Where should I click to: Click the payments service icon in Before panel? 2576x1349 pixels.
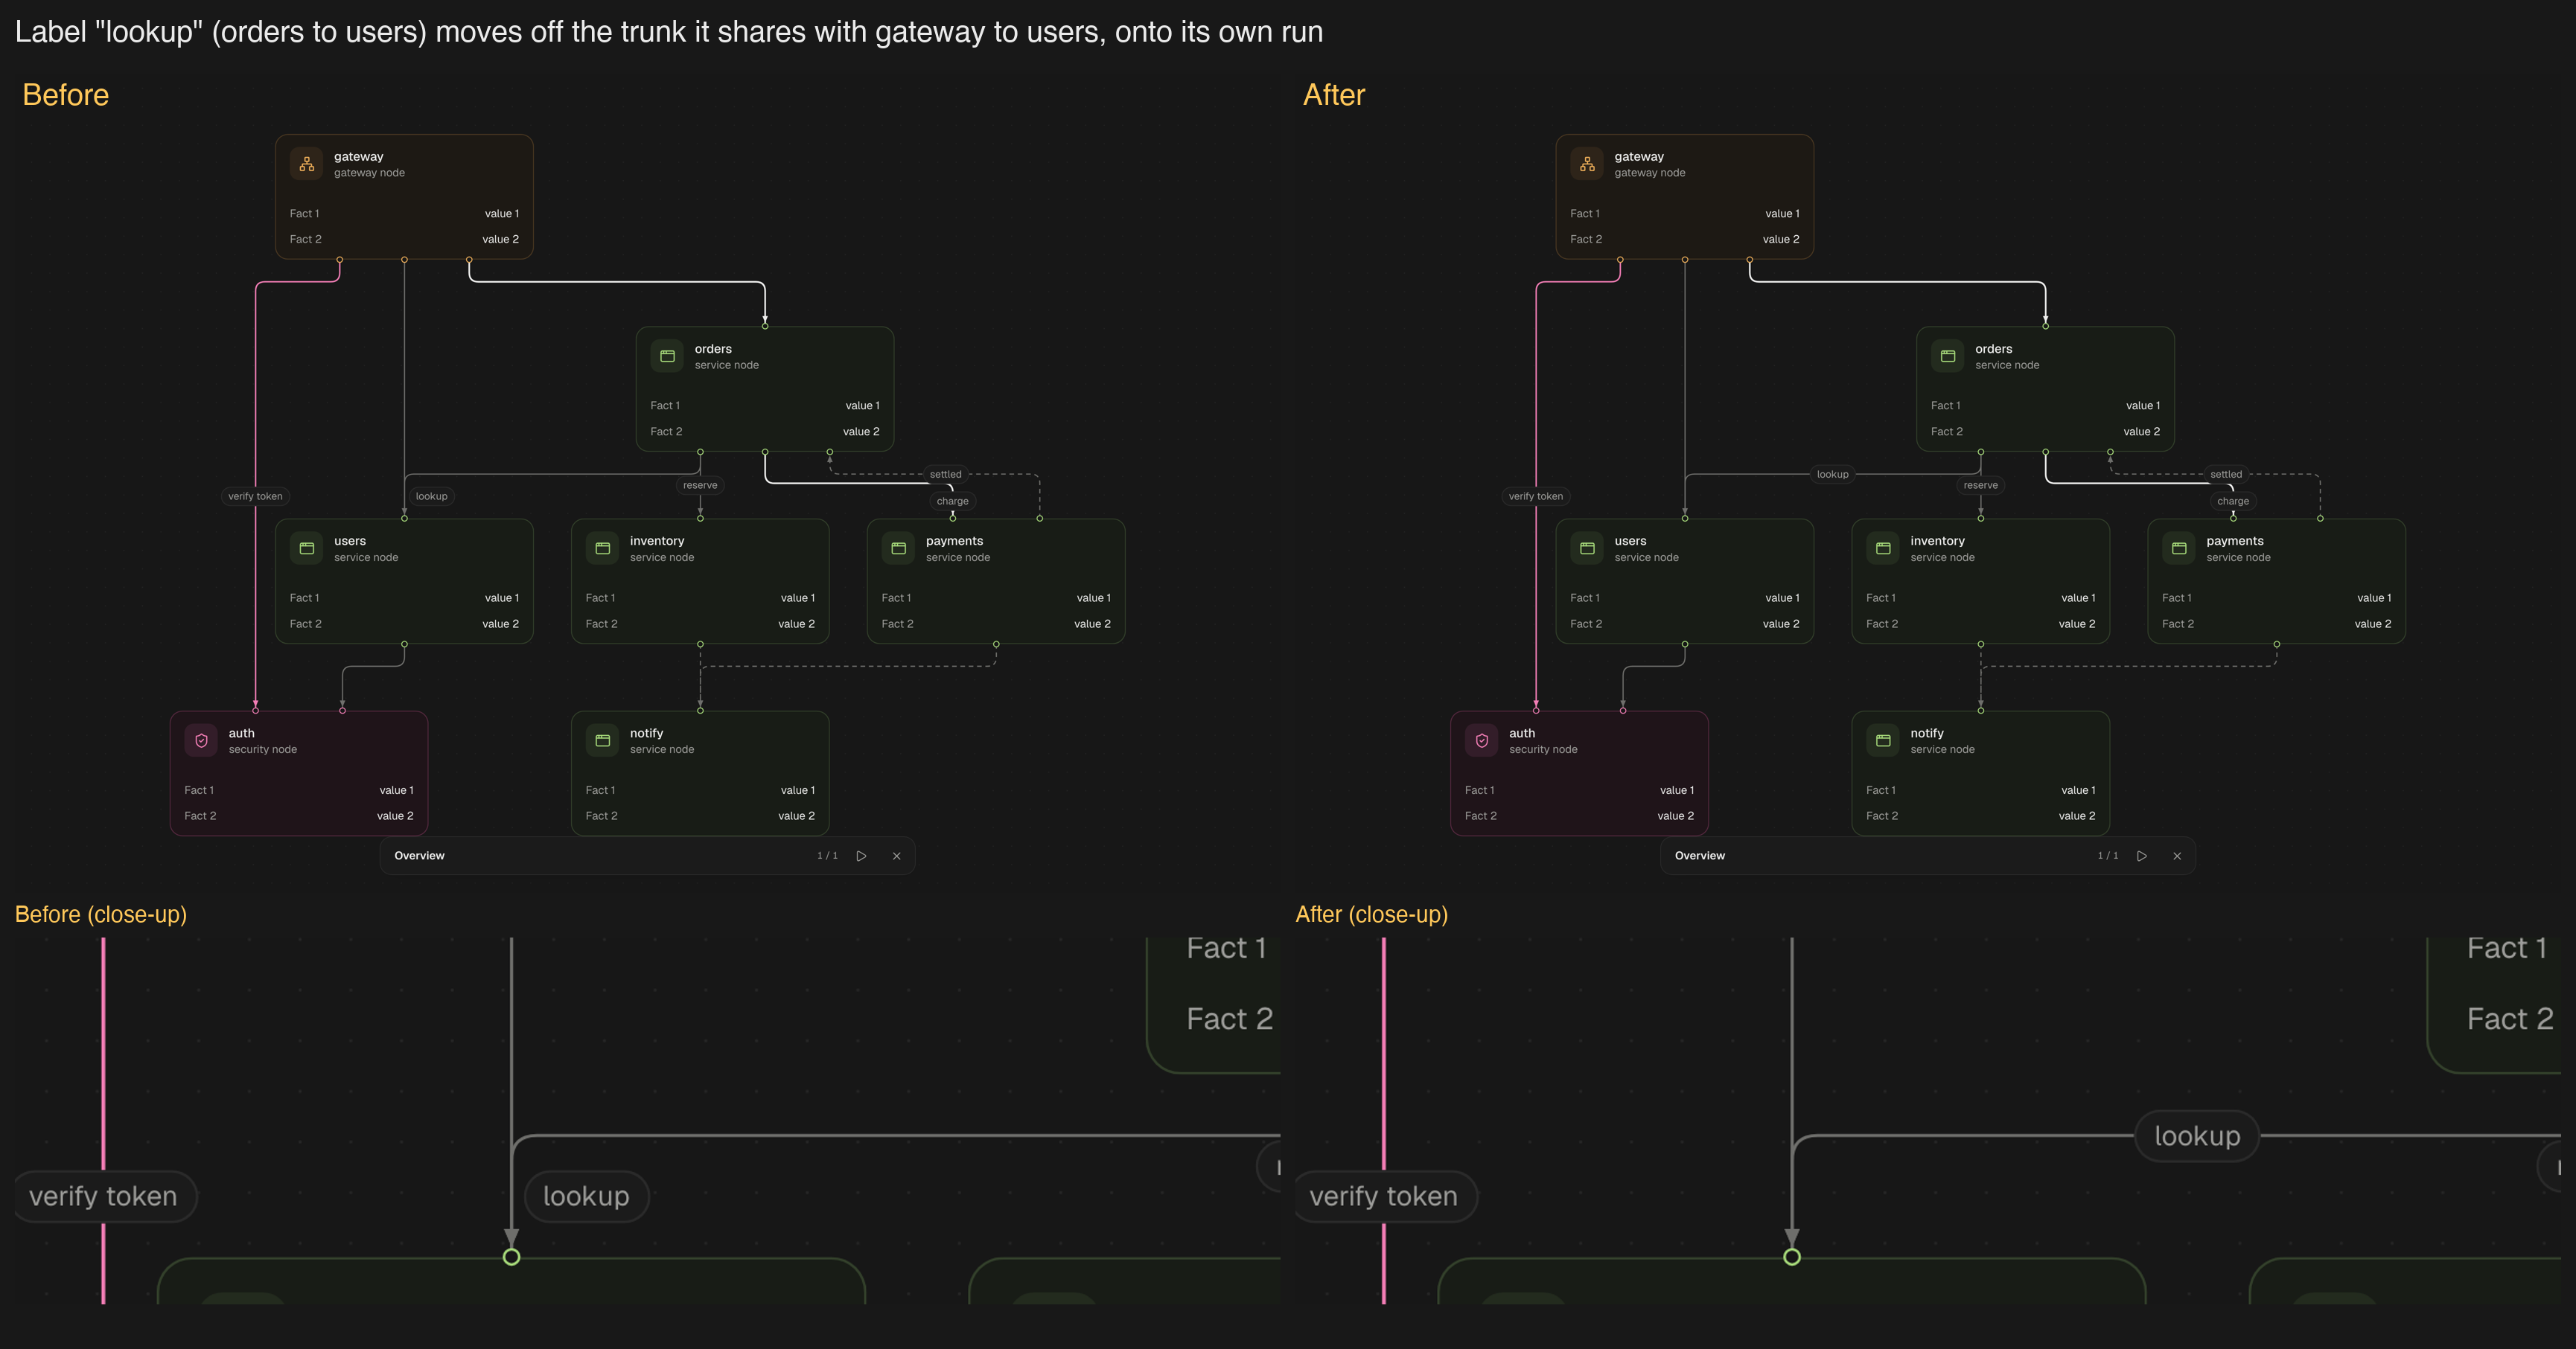point(898,548)
